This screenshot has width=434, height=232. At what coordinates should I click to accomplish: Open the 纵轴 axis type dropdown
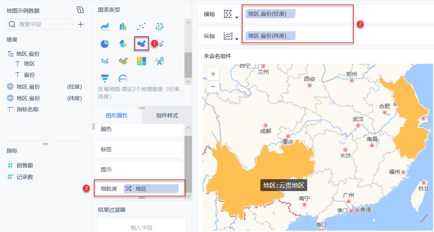point(236,39)
